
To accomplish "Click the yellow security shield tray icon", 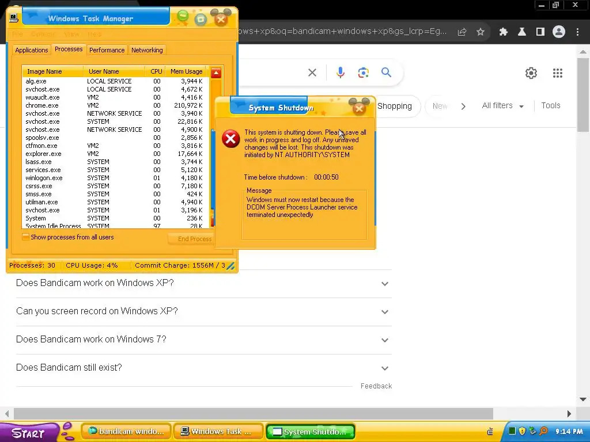I will pos(522,431).
